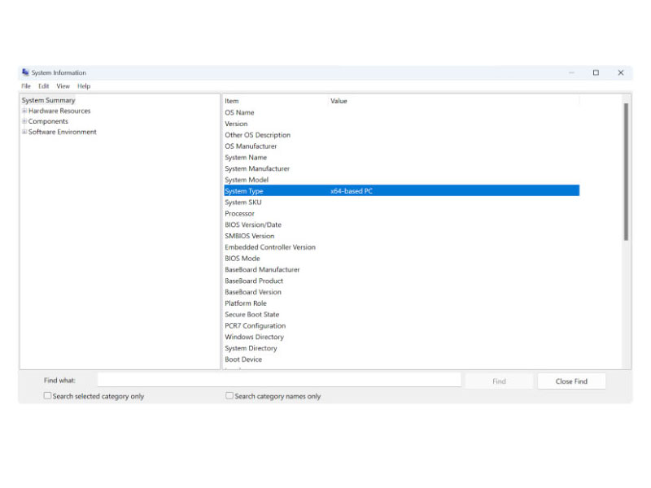This screenshot has width=651, height=488.
Task: Select the BIOS Version/Date row
Action: 401,224
